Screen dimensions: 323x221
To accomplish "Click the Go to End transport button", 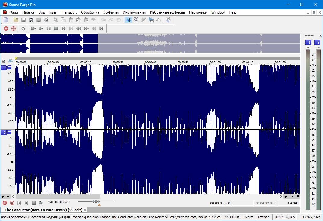I will click(x=101, y=29).
